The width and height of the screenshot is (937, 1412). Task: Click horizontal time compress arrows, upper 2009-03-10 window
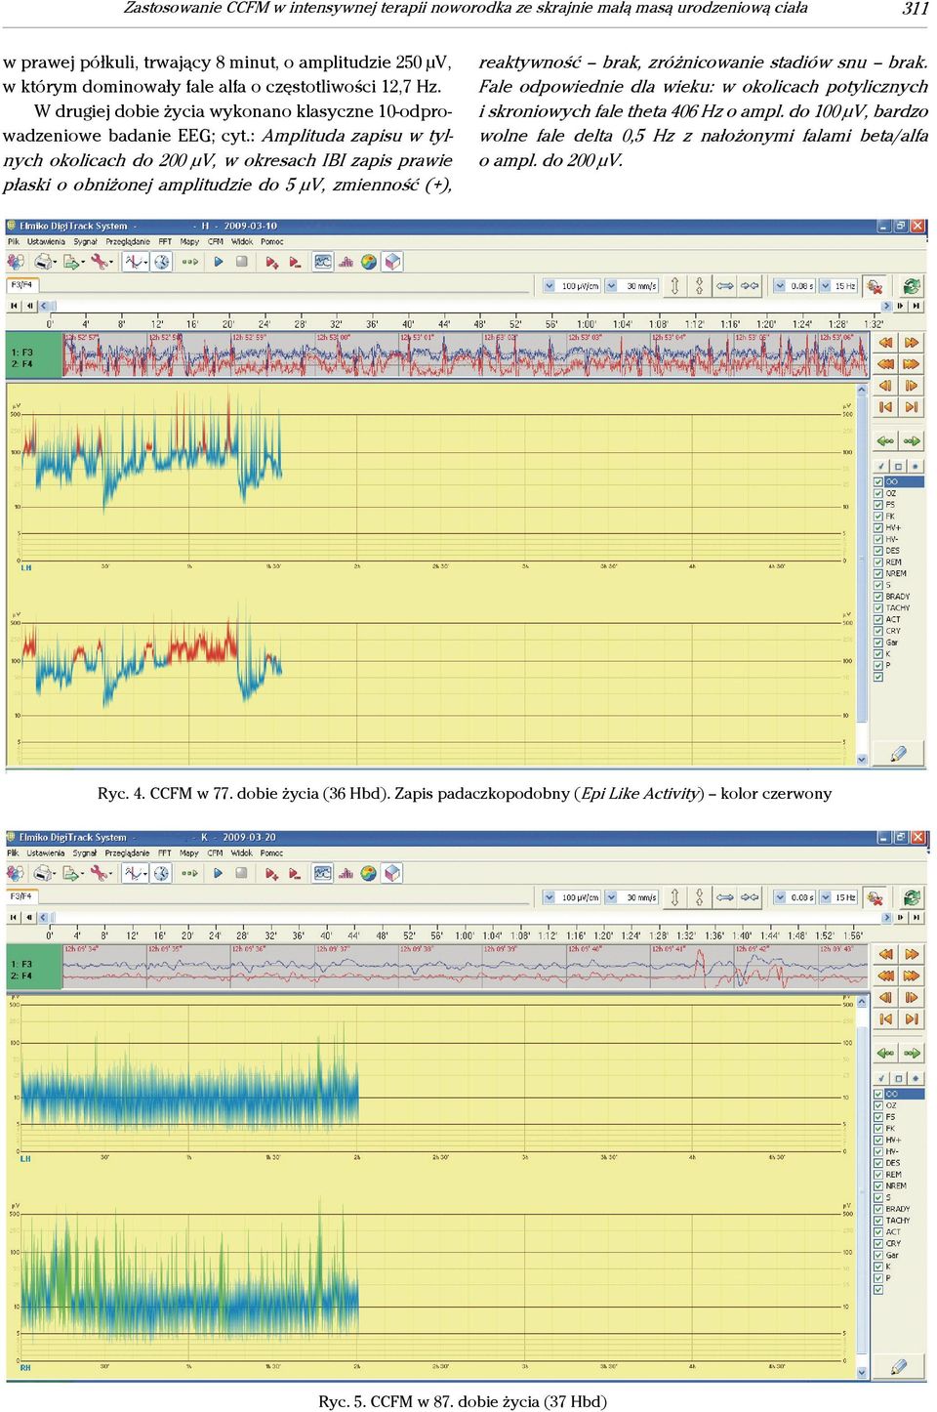pyautogui.click(x=750, y=286)
